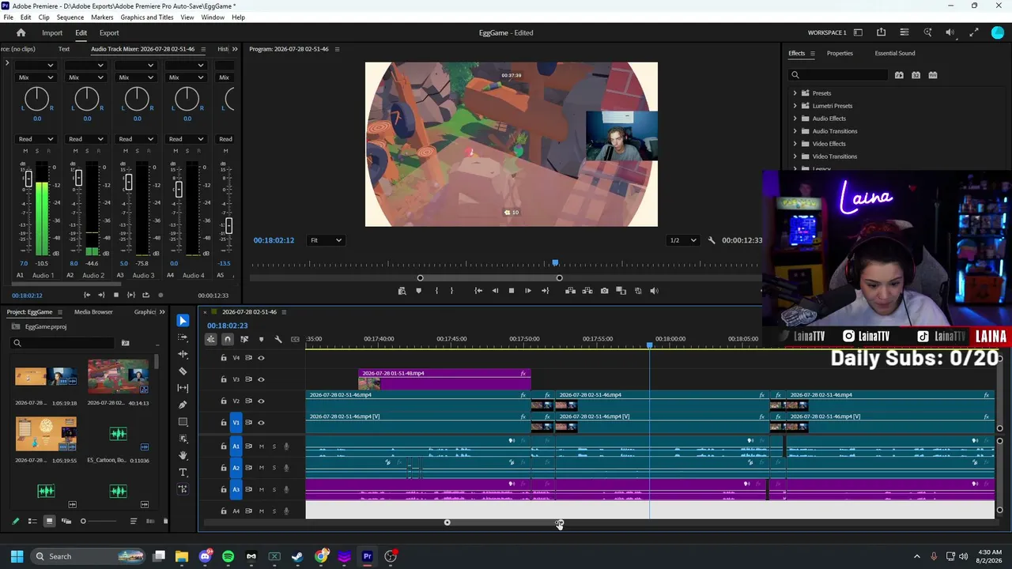Click Export Frame camera icon
This screenshot has width=1012, height=569.
pos(604,291)
